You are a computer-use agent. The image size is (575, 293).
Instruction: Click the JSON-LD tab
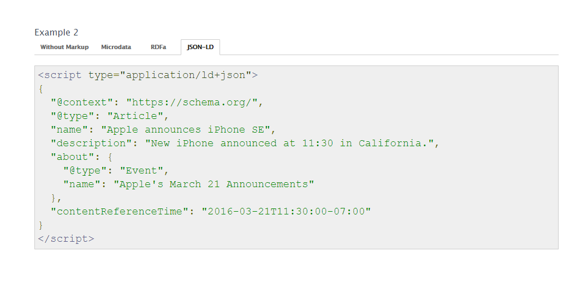(x=200, y=47)
